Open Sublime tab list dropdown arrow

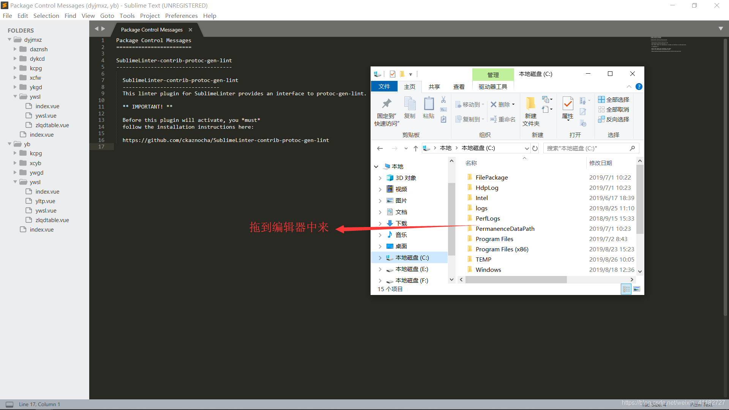(721, 29)
